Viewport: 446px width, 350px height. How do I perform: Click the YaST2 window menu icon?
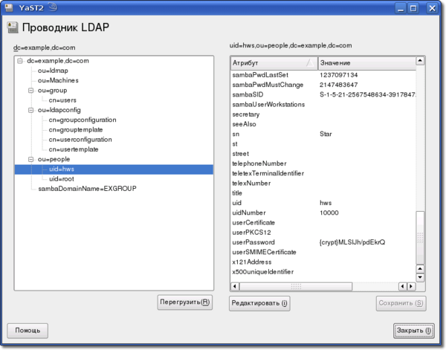click(x=8, y=7)
